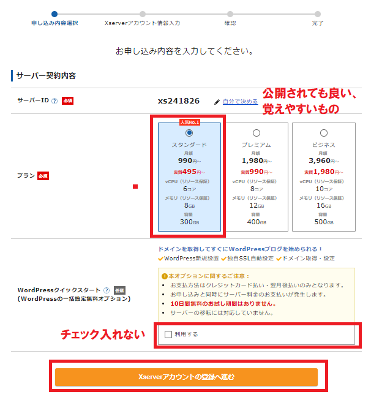
Task: Select the ビジネス plan radio button
Action: (x=324, y=133)
